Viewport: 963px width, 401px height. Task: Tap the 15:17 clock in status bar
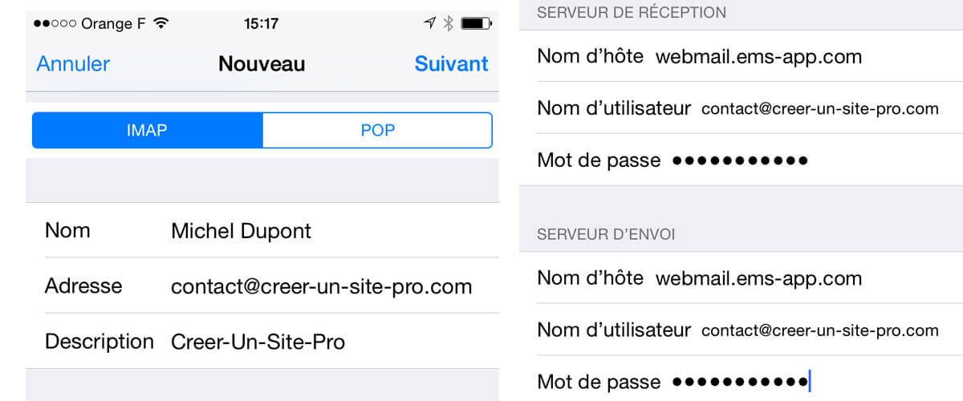coord(261,23)
